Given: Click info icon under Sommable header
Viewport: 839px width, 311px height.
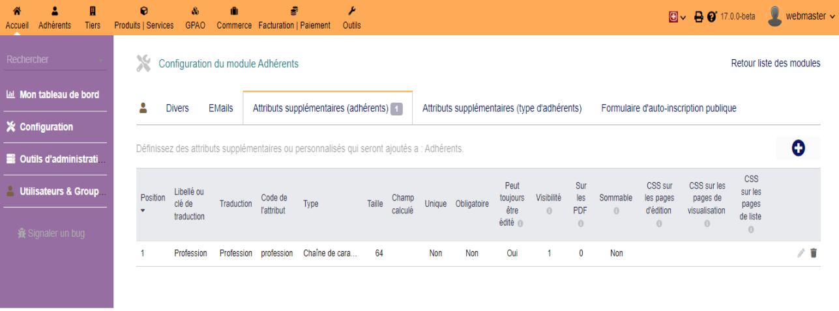Looking at the screenshot, I should (x=616, y=211).
